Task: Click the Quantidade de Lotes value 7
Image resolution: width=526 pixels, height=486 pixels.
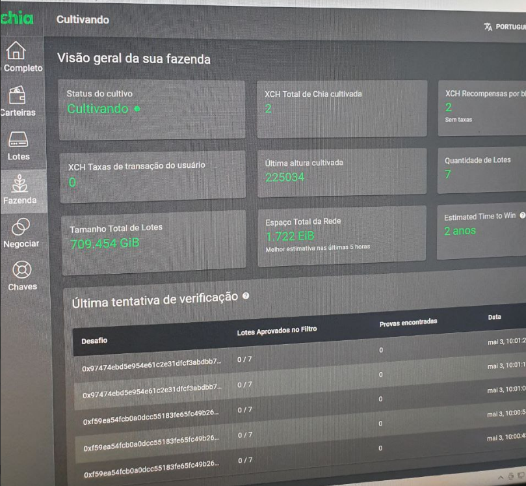Action: point(447,174)
